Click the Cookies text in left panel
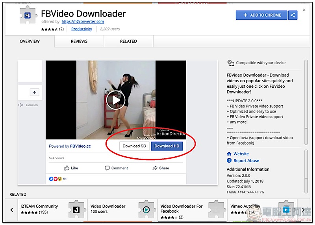This screenshot has height=225, width=315. tap(32, 105)
